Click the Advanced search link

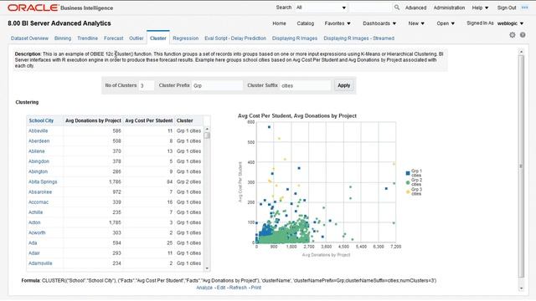tap(415, 8)
